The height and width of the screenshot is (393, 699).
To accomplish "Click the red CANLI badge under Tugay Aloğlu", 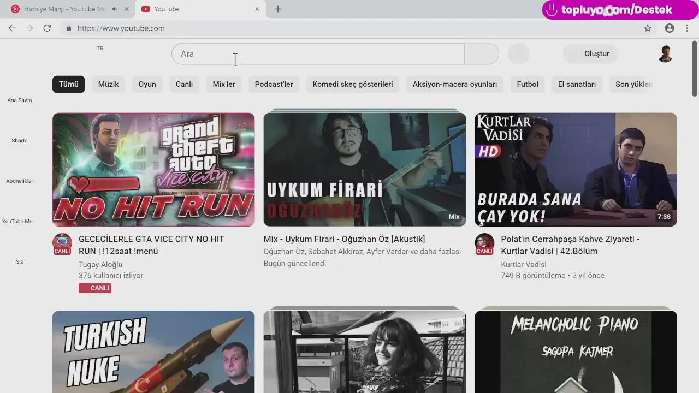I will pyautogui.click(x=95, y=288).
